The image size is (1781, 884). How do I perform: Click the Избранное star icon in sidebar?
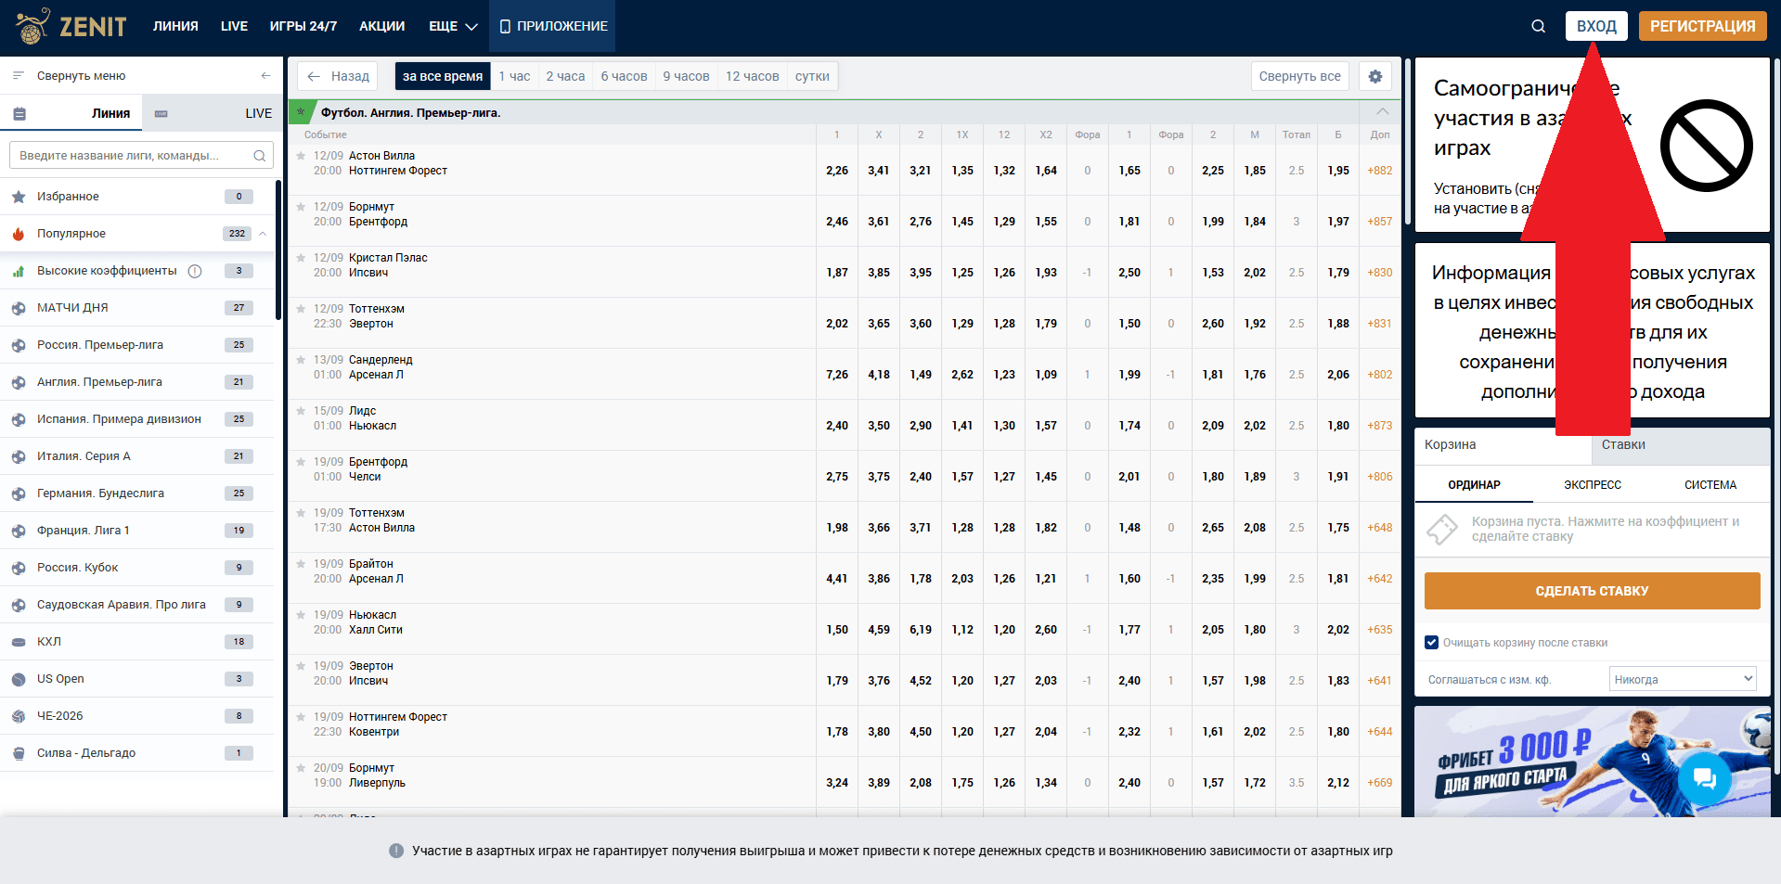pyautogui.click(x=19, y=197)
